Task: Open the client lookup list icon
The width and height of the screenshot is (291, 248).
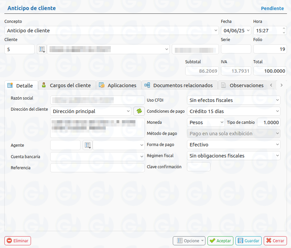Action: coord(42,49)
